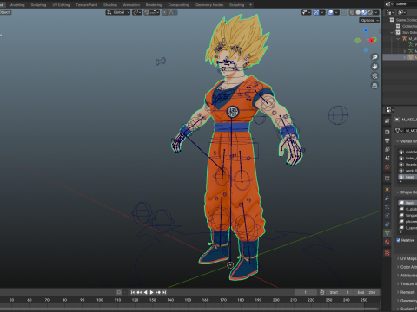417x312 pixels.
Task: Play the animation forward
Action: (x=152, y=292)
